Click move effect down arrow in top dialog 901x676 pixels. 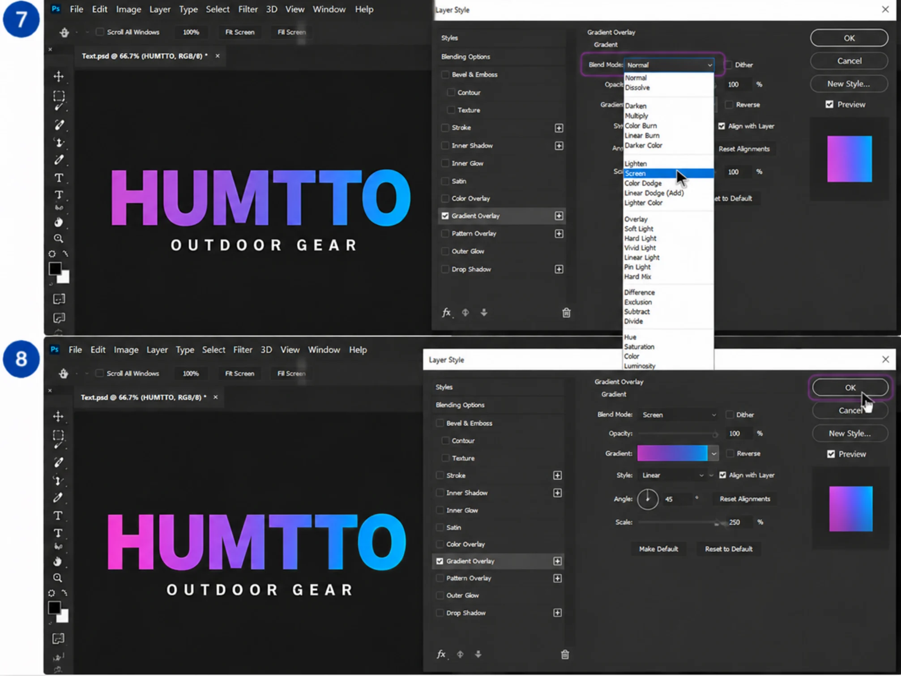484,312
